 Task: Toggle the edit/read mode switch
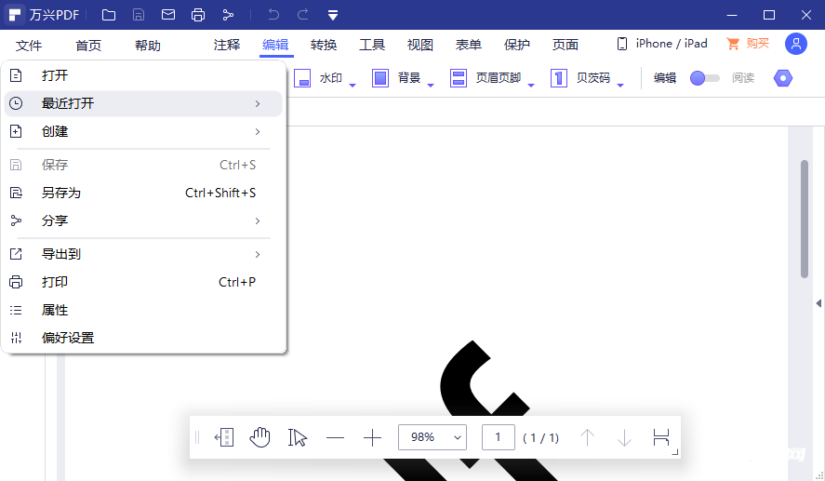tap(704, 78)
